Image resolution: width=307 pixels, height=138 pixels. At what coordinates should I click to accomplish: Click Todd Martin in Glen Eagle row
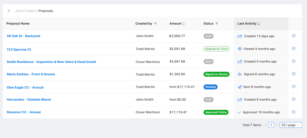(x=145, y=87)
